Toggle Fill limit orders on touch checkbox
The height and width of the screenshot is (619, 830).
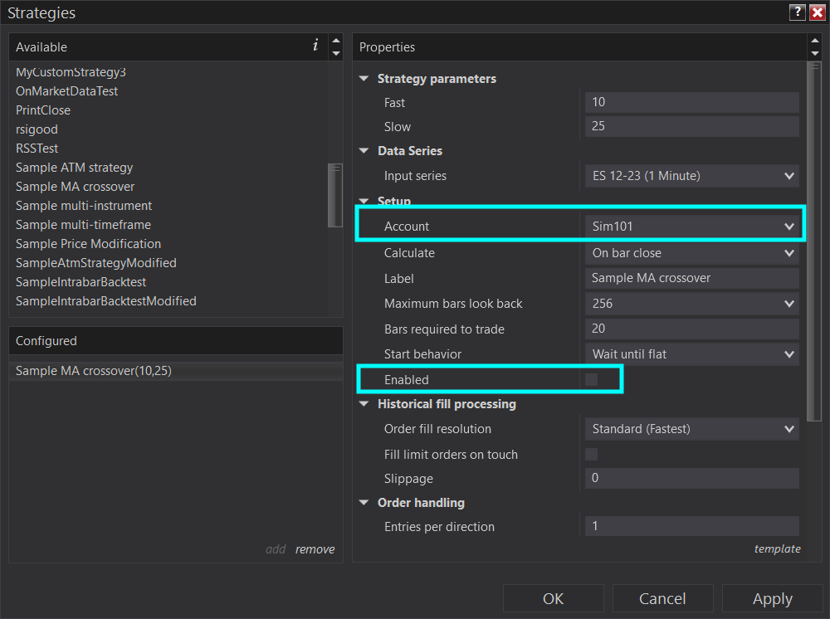point(592,454)
